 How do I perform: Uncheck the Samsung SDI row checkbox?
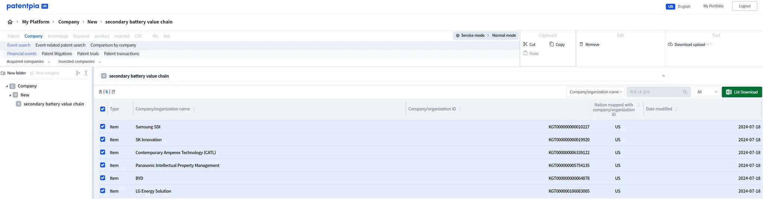(x=102, y=126)
